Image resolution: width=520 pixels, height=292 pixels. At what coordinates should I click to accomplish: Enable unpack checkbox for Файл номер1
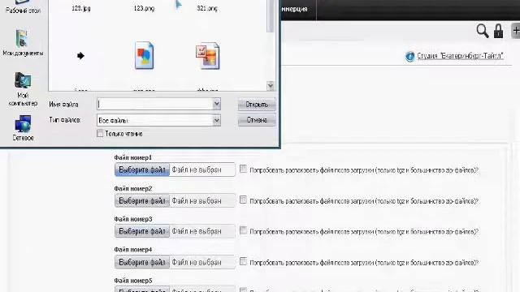(243, 169)
